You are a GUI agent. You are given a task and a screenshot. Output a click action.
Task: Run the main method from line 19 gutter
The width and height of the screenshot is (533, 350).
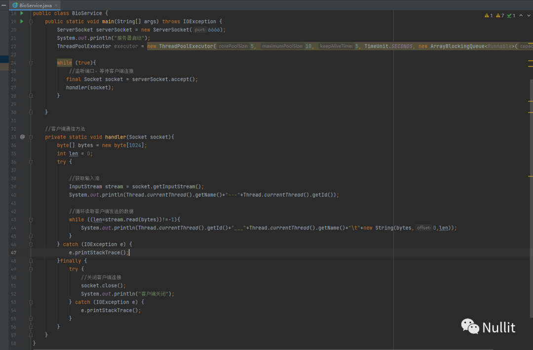(x=22, y=21)
